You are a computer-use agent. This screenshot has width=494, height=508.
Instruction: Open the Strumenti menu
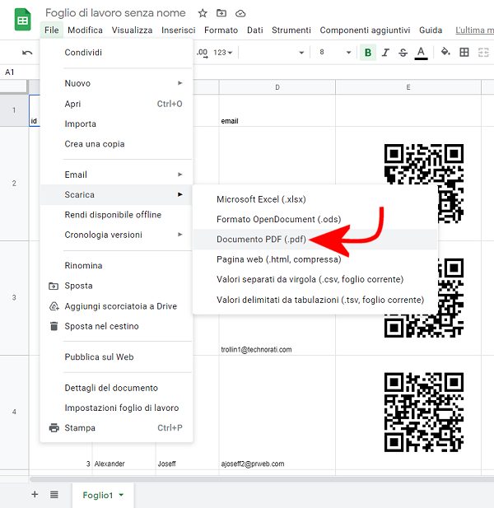point(291,30)
